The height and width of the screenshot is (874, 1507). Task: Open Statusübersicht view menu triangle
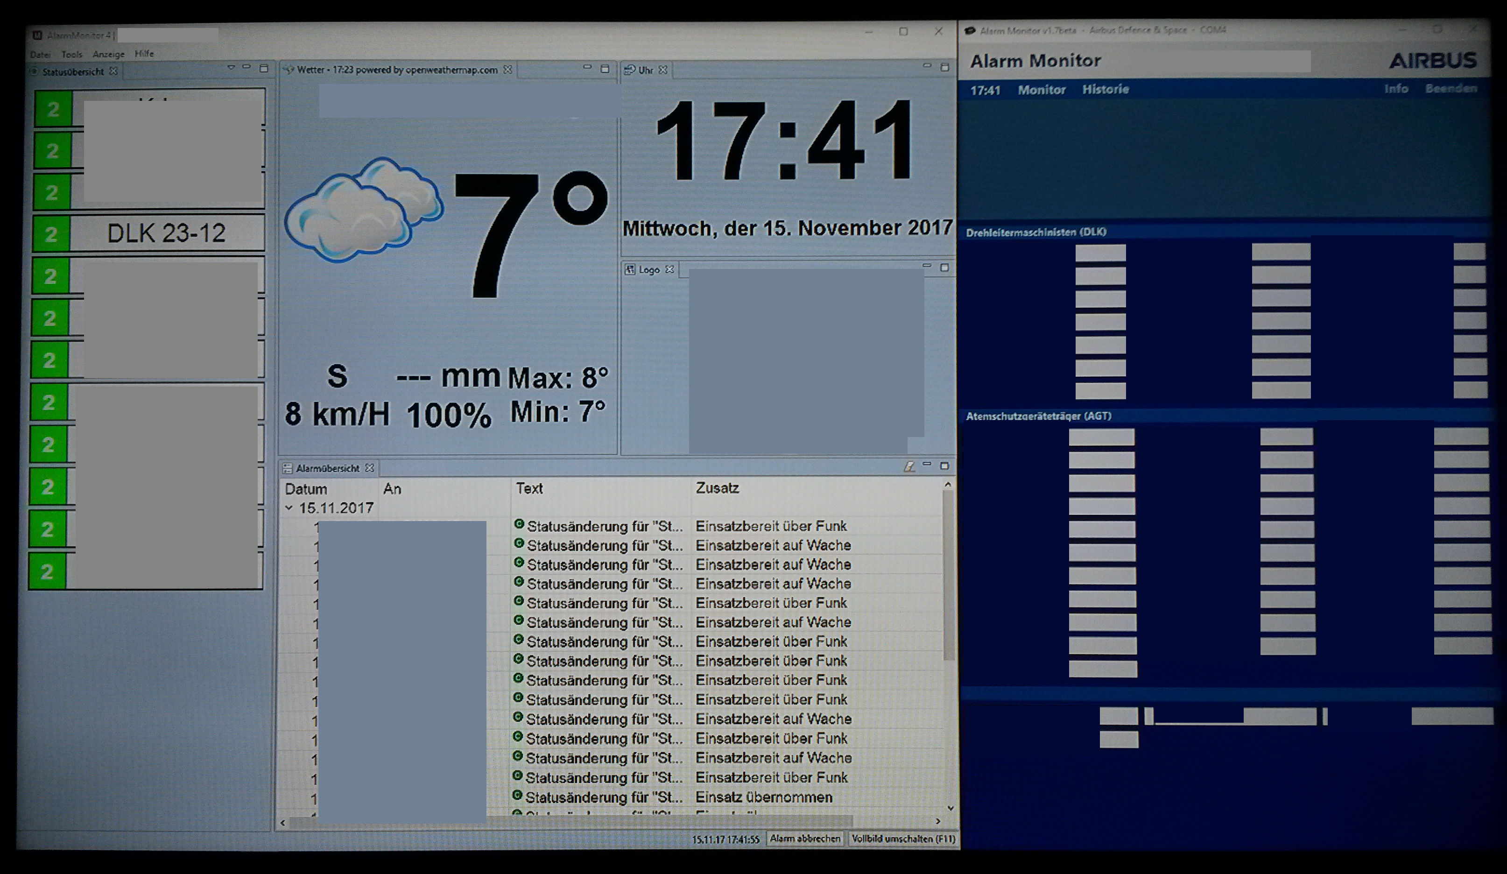click(x=231, y=68)
